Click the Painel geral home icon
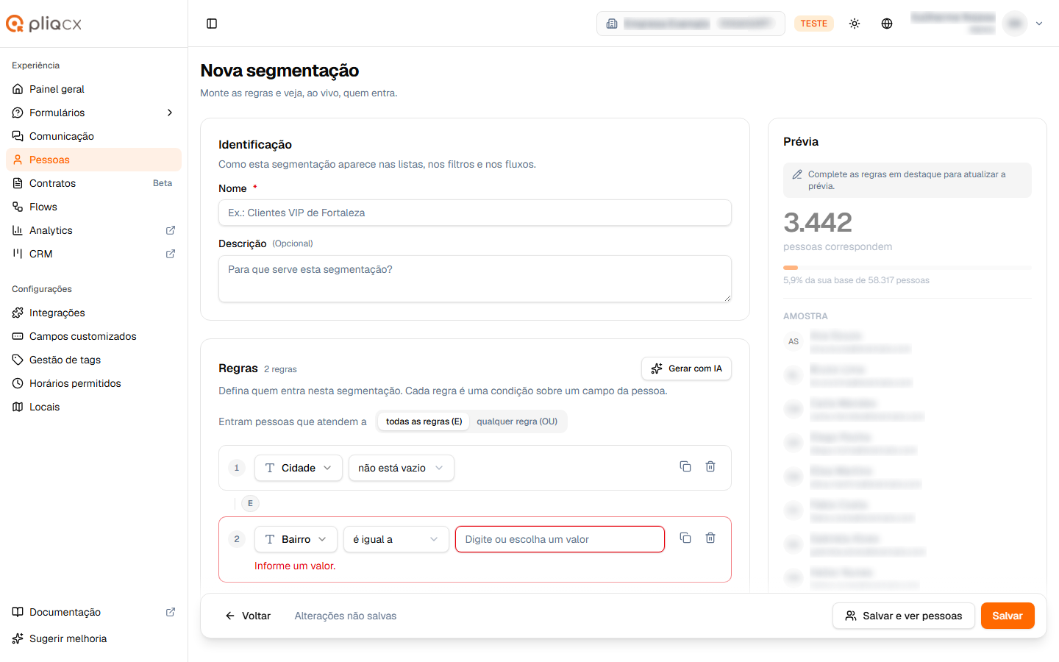 (x=18, y=89)
